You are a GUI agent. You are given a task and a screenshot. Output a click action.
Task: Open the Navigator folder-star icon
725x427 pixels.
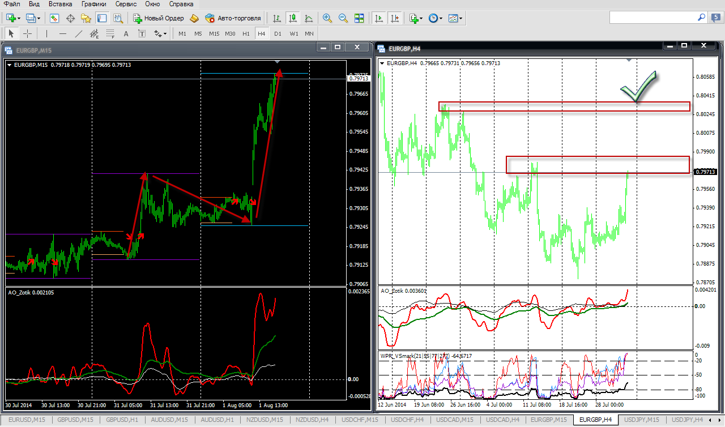pos(86,18)
